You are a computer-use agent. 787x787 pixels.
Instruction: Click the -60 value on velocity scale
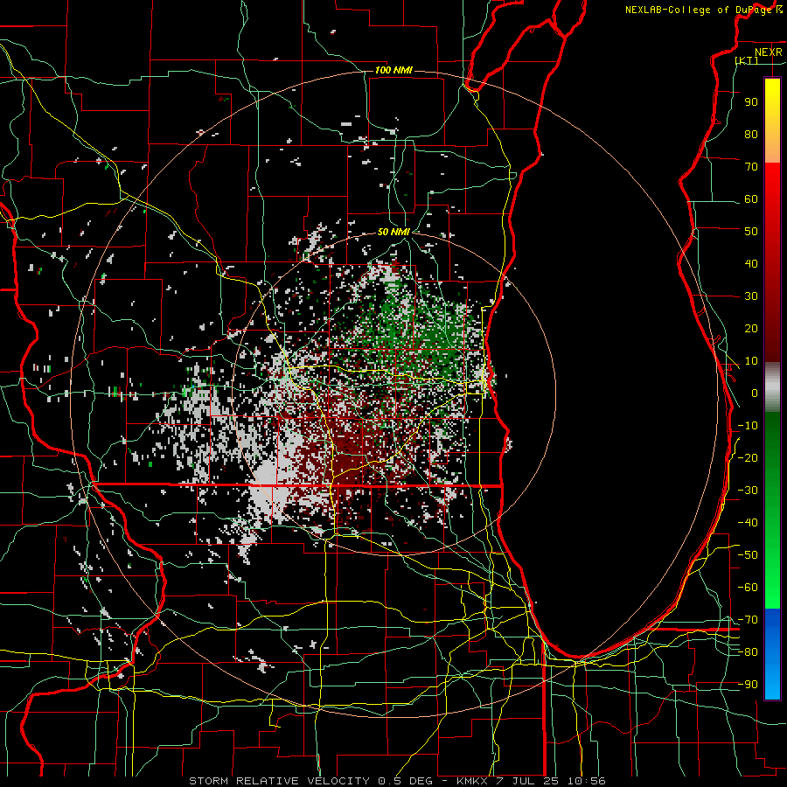(748, 588)
